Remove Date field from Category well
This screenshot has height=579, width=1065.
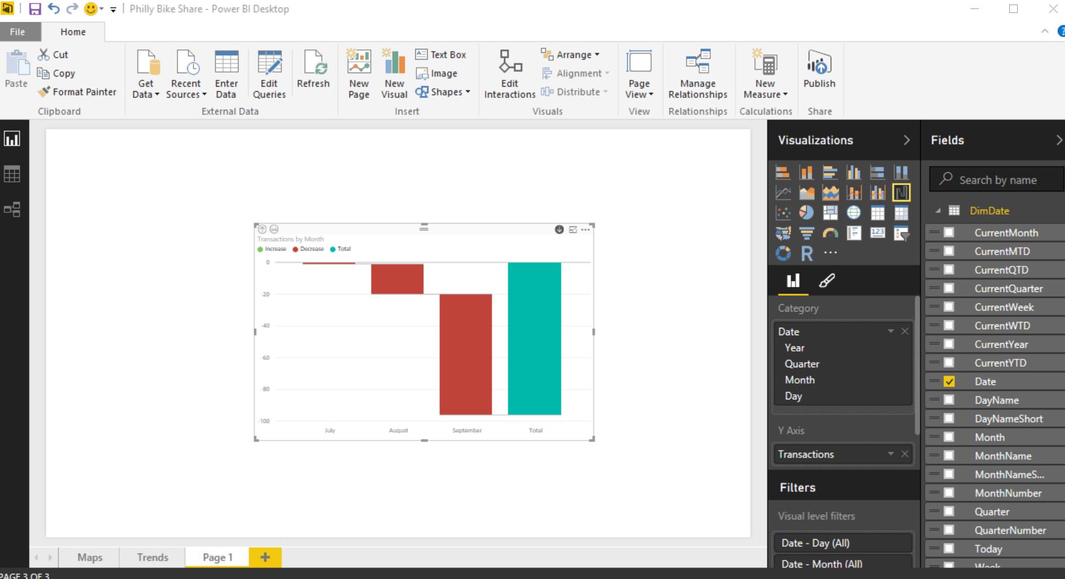(x=905, y=331)
